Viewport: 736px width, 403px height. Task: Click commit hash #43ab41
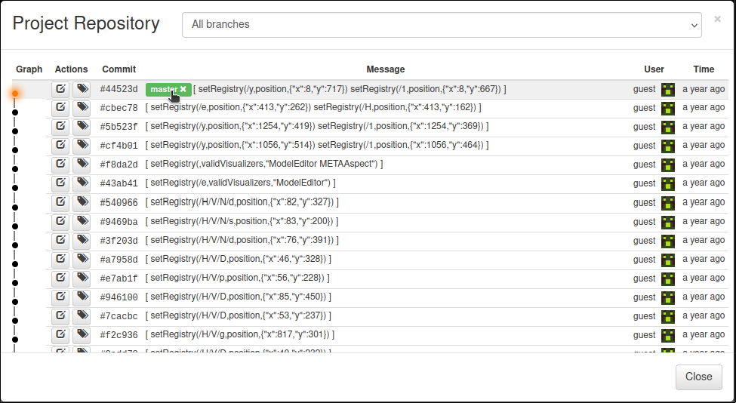(119, 183)
